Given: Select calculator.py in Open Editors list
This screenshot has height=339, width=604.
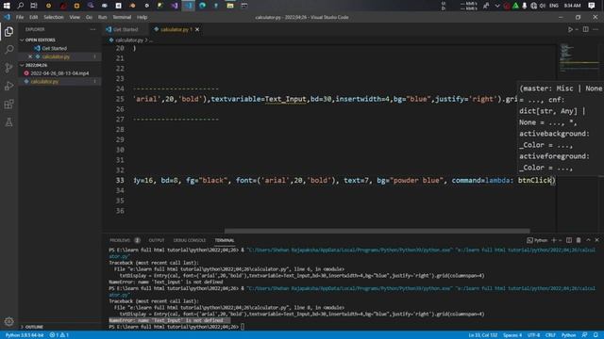Looking at the screenshot, I should click(x=56, y=56).
